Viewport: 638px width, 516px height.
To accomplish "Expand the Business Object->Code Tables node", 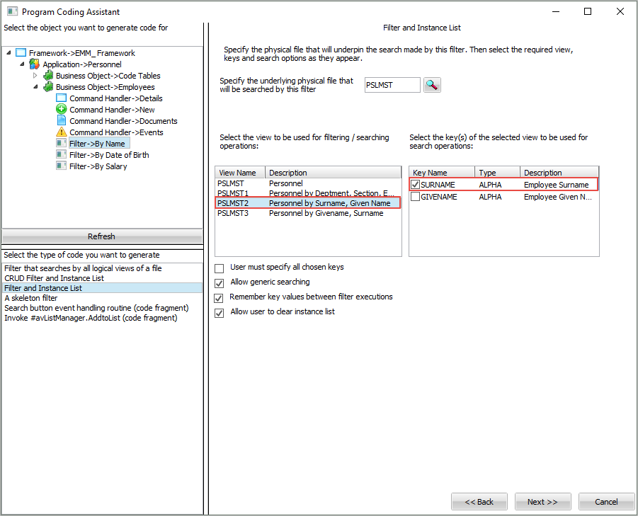I will coord(35,76).
